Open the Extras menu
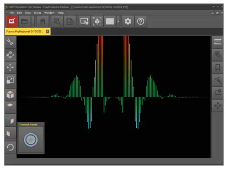 [x=37, y=13]
